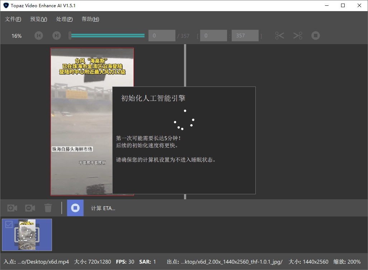Open the 处理(P) menu
This screenshot has height=270, width=368.
(64, 19)
